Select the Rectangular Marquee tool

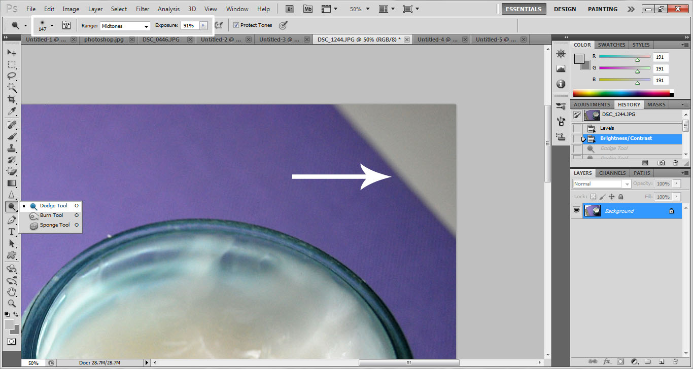click(x=11, y=64)
